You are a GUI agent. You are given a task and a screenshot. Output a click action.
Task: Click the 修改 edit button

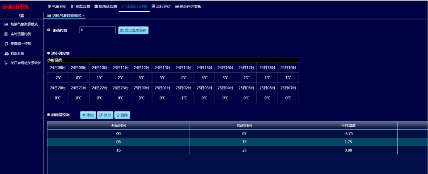105,115
